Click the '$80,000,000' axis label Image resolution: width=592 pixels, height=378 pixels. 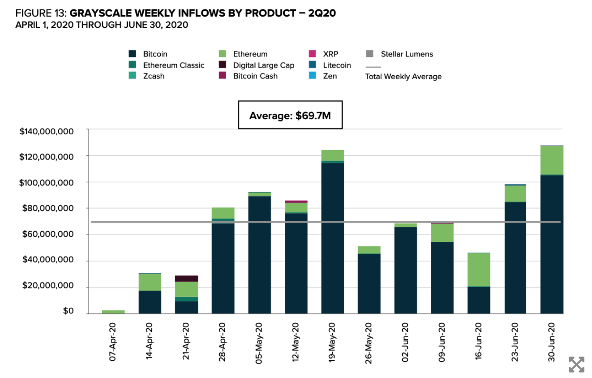tap(48, 208)
